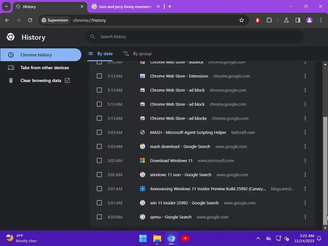Image resolution: width=328 pixels, height=246 pixels.
Task: Open the profile avatar menu
Action: coord(309,20)
